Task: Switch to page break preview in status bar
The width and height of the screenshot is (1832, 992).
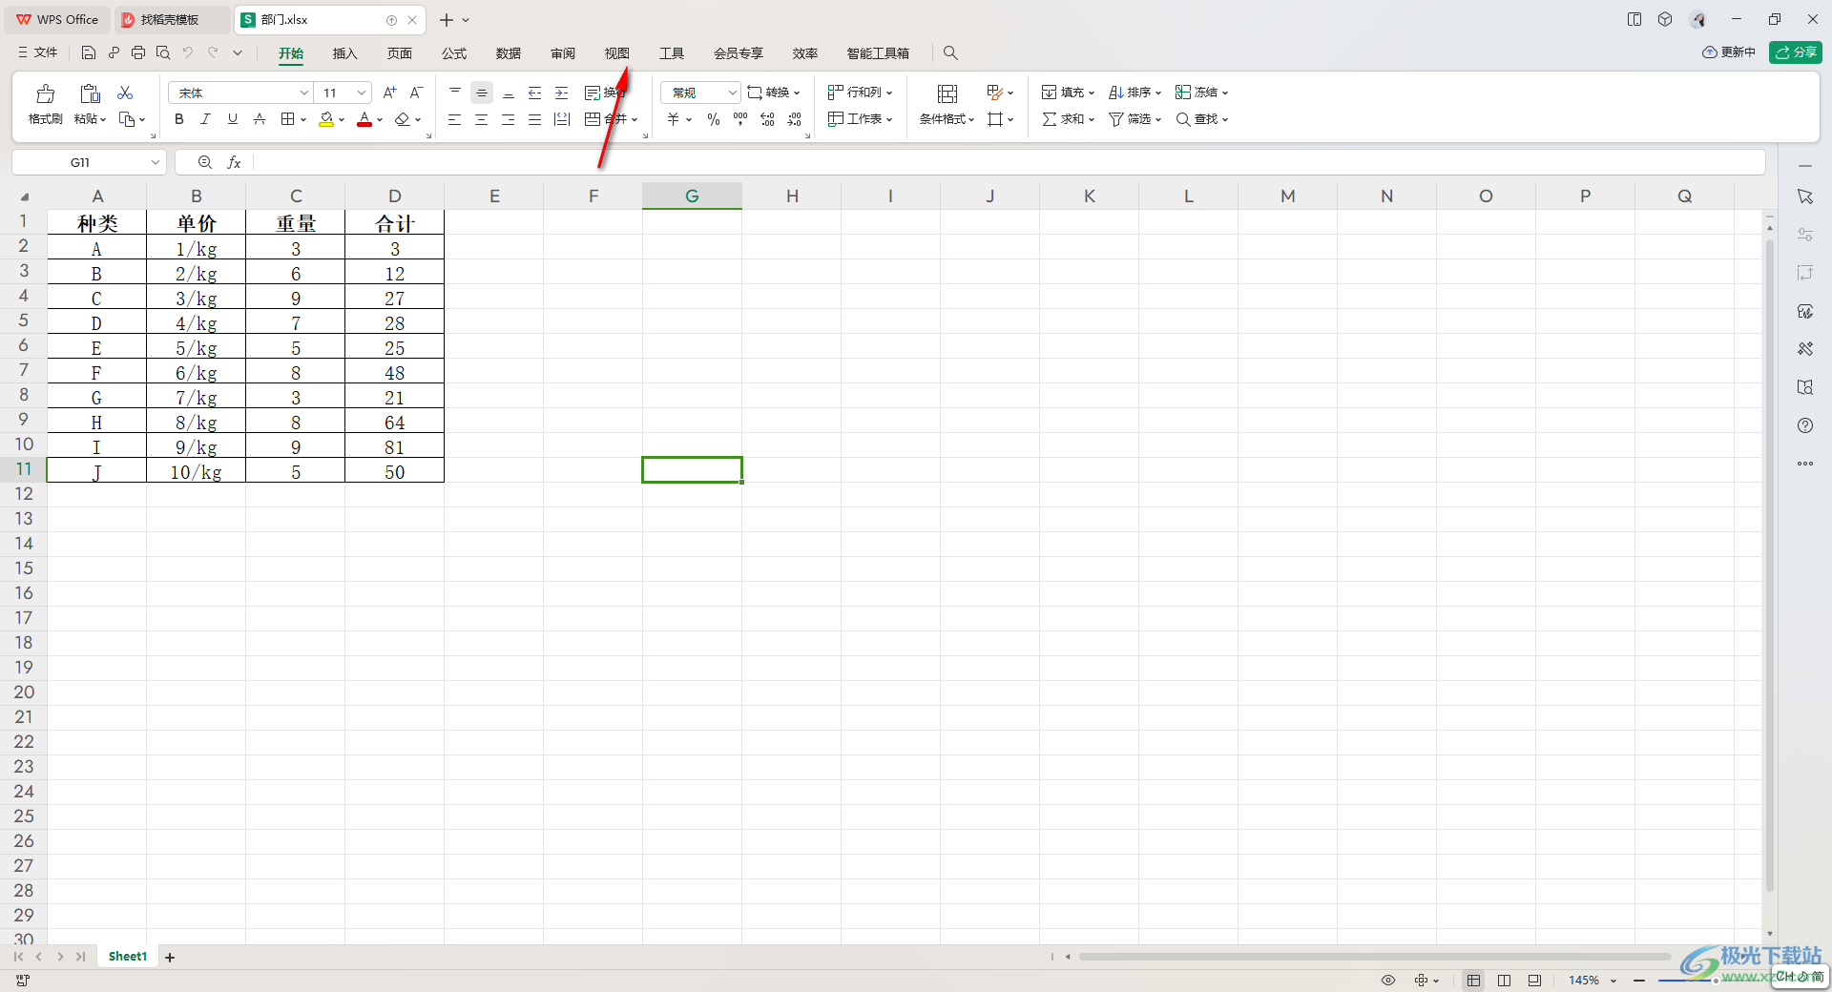Action: pos(1534,980)
